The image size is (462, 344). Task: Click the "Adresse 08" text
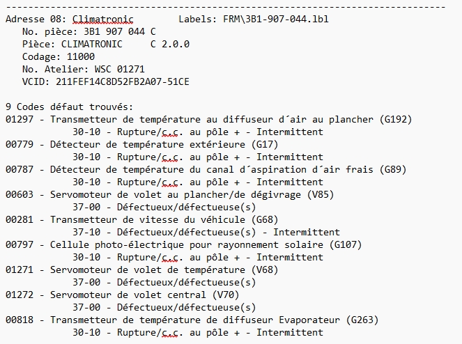click(x=33, y=19)
